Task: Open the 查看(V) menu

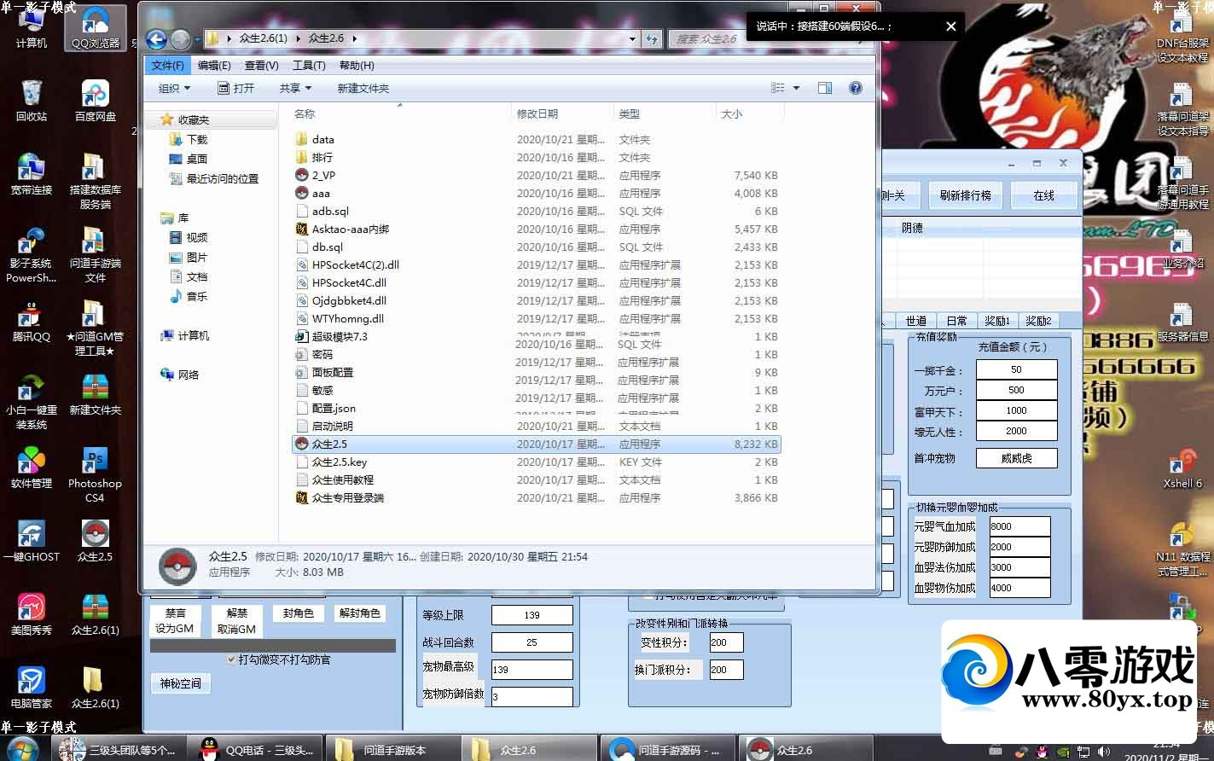Action: click(x=261, y=65)
